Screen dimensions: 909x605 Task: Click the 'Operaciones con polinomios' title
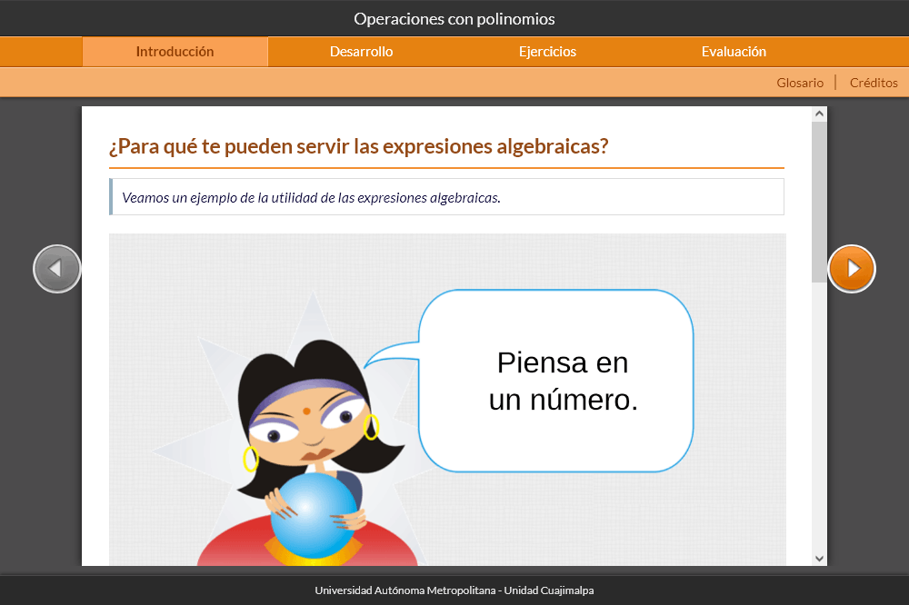[x=454, y=19]
